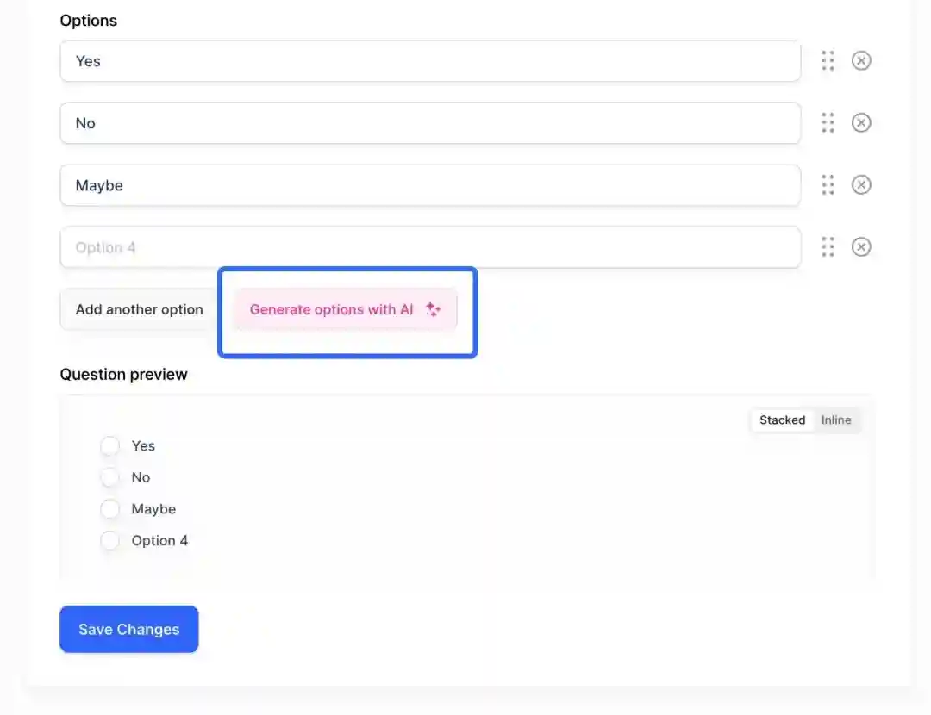Screen dimensions: 931x715
Task: Click drag handle beside Maybe option
Action: point(828,185)
